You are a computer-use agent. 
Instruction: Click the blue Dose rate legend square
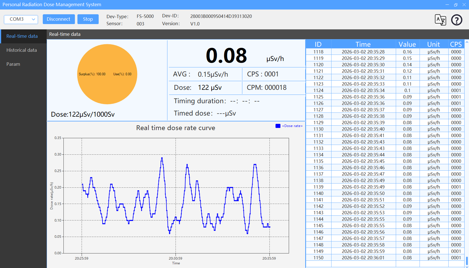pos(278,126)
